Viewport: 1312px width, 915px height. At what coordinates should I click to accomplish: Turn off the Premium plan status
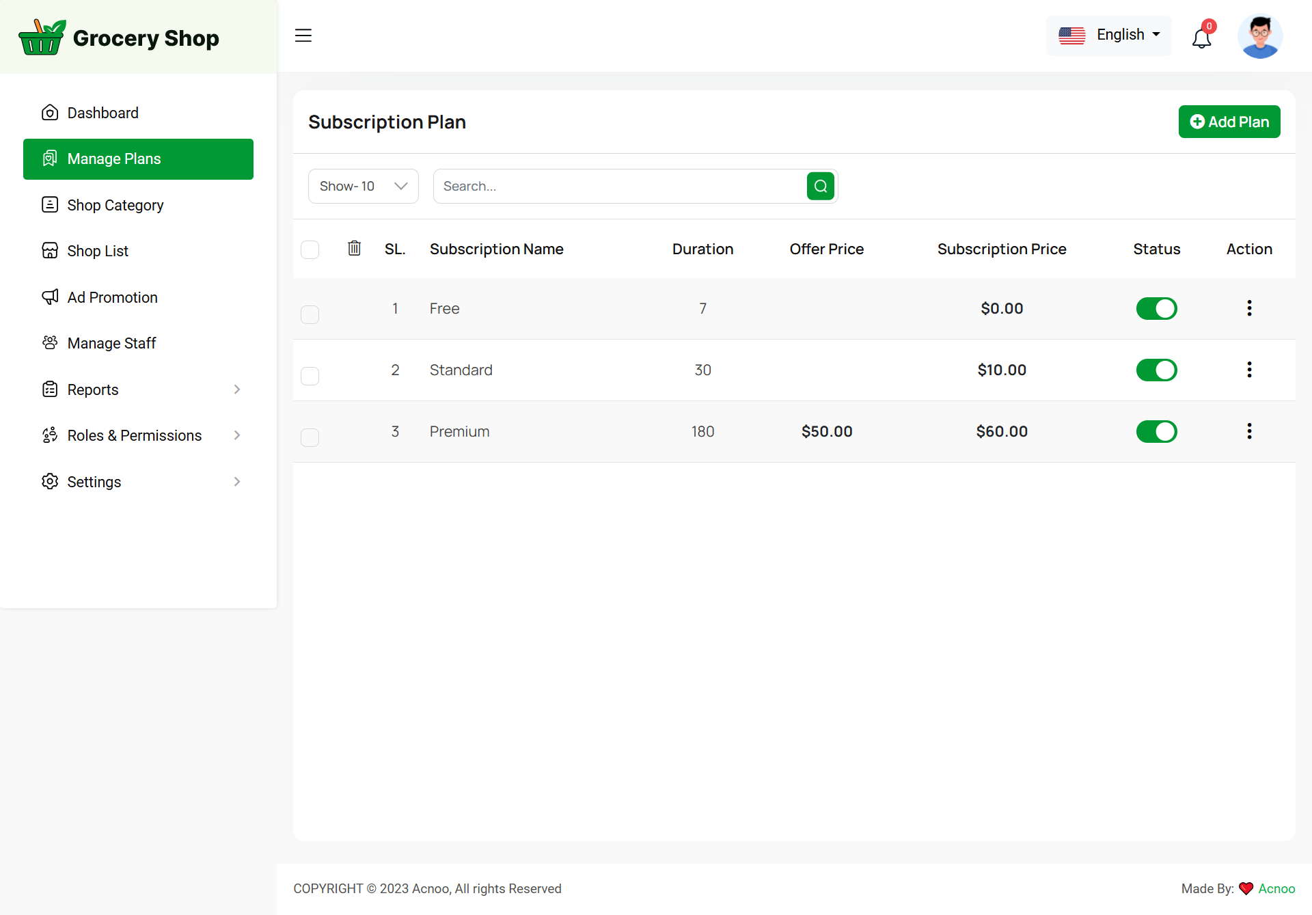[x=1156, y=431]
